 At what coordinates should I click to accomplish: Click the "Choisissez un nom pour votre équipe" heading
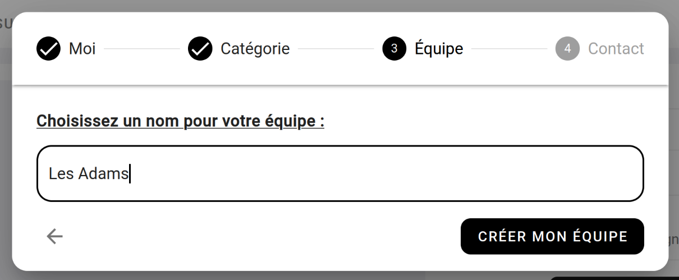tap(180, 121)
